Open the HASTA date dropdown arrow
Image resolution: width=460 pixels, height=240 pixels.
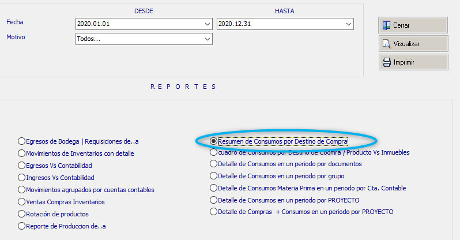point(349,24)
